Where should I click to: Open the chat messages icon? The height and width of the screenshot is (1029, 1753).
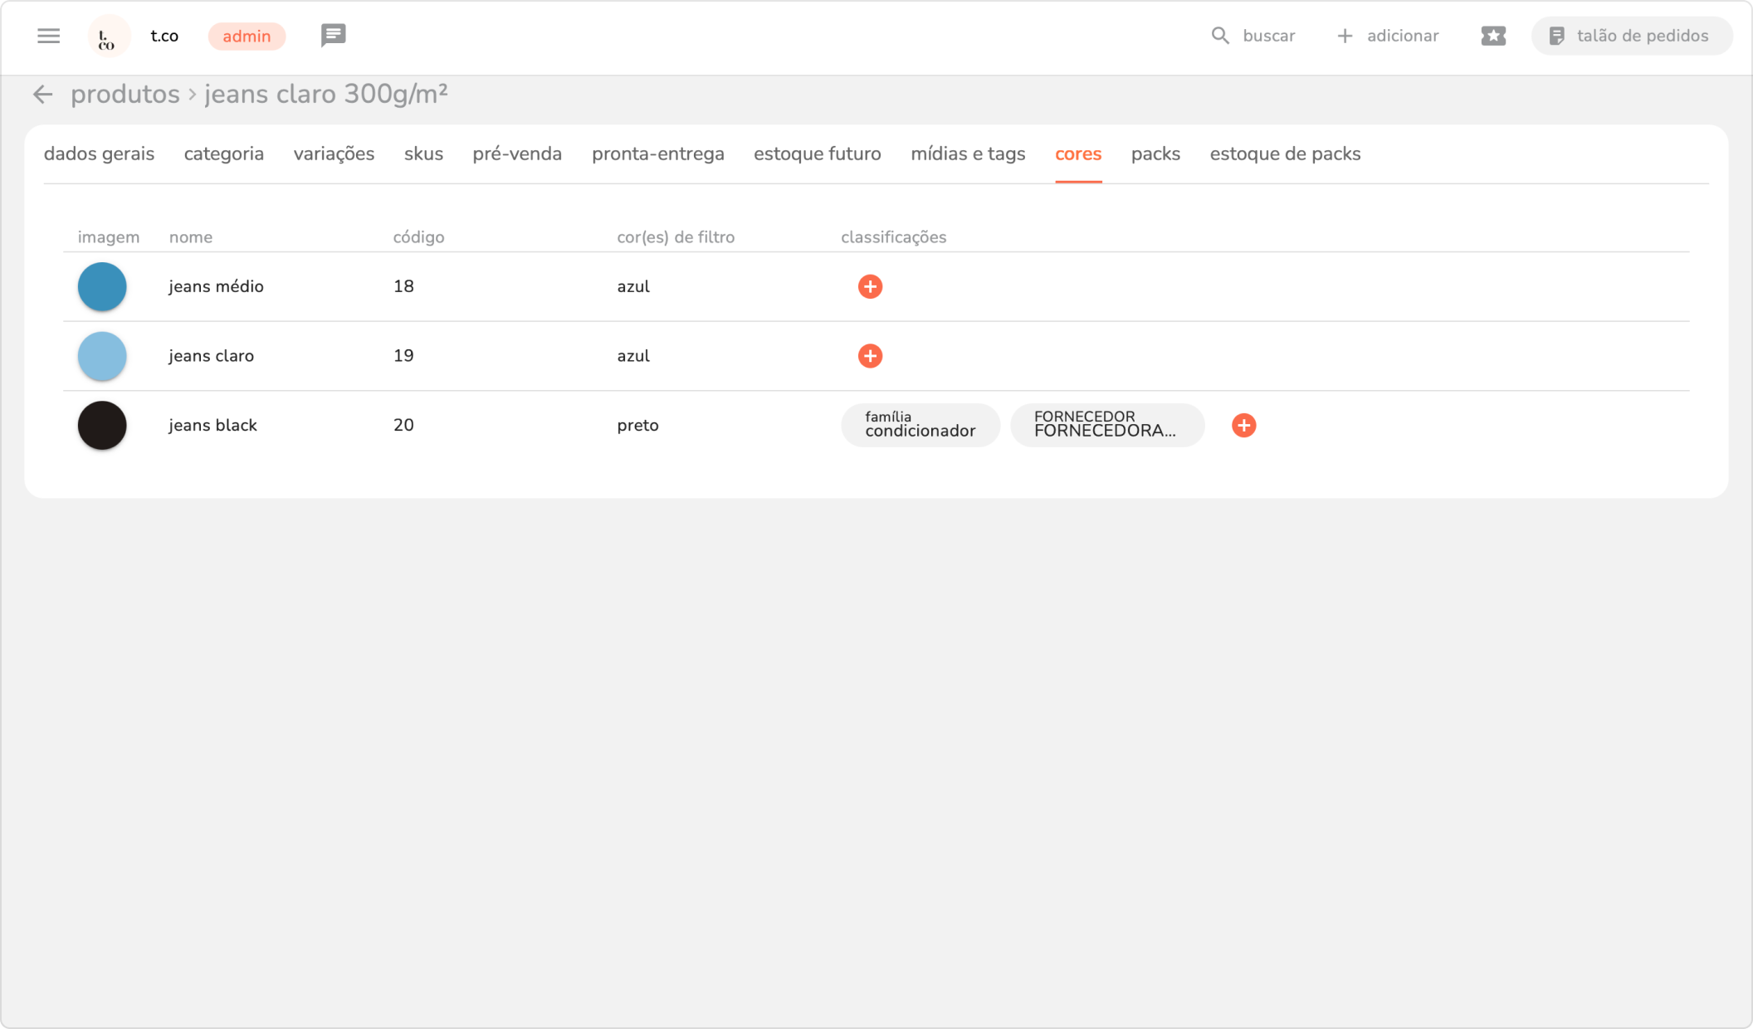tap(333, 36)
